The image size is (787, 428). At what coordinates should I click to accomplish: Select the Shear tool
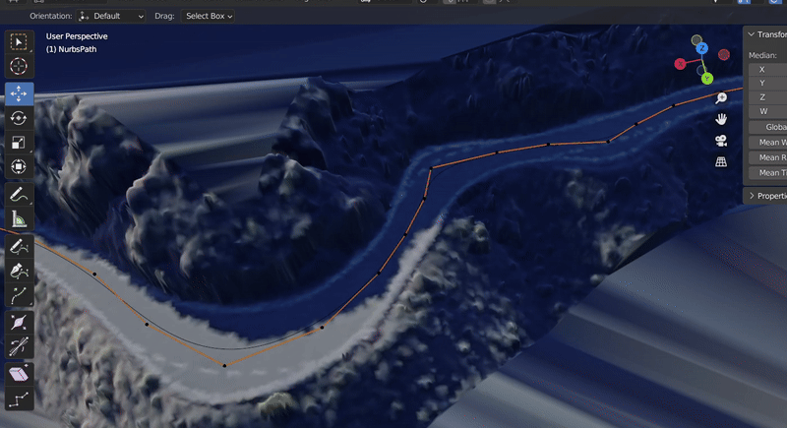coord(19,374)
